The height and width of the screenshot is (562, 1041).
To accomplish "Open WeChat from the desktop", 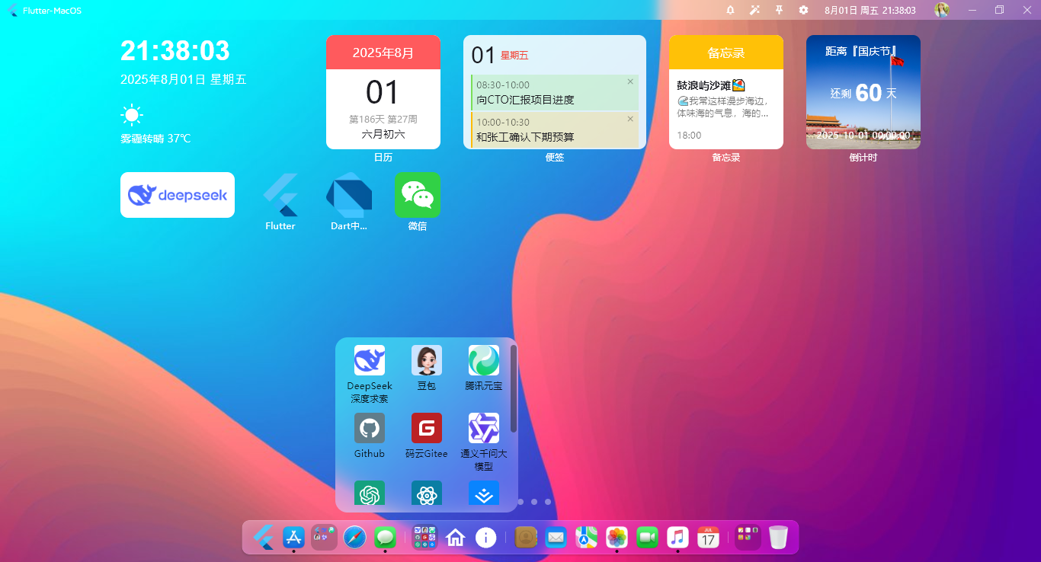I will click(417, 195).
